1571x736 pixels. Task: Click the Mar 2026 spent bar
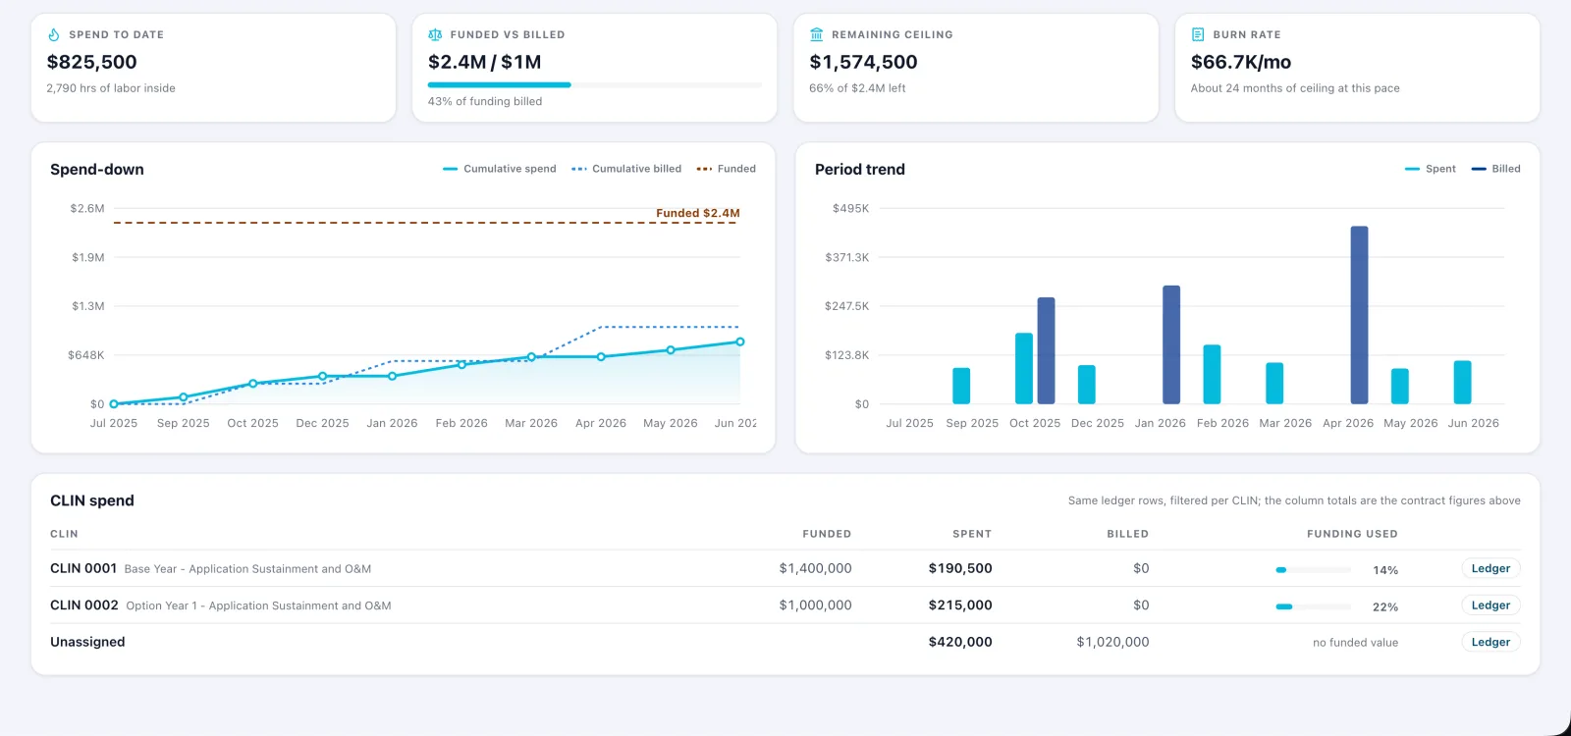(1274, 383)
